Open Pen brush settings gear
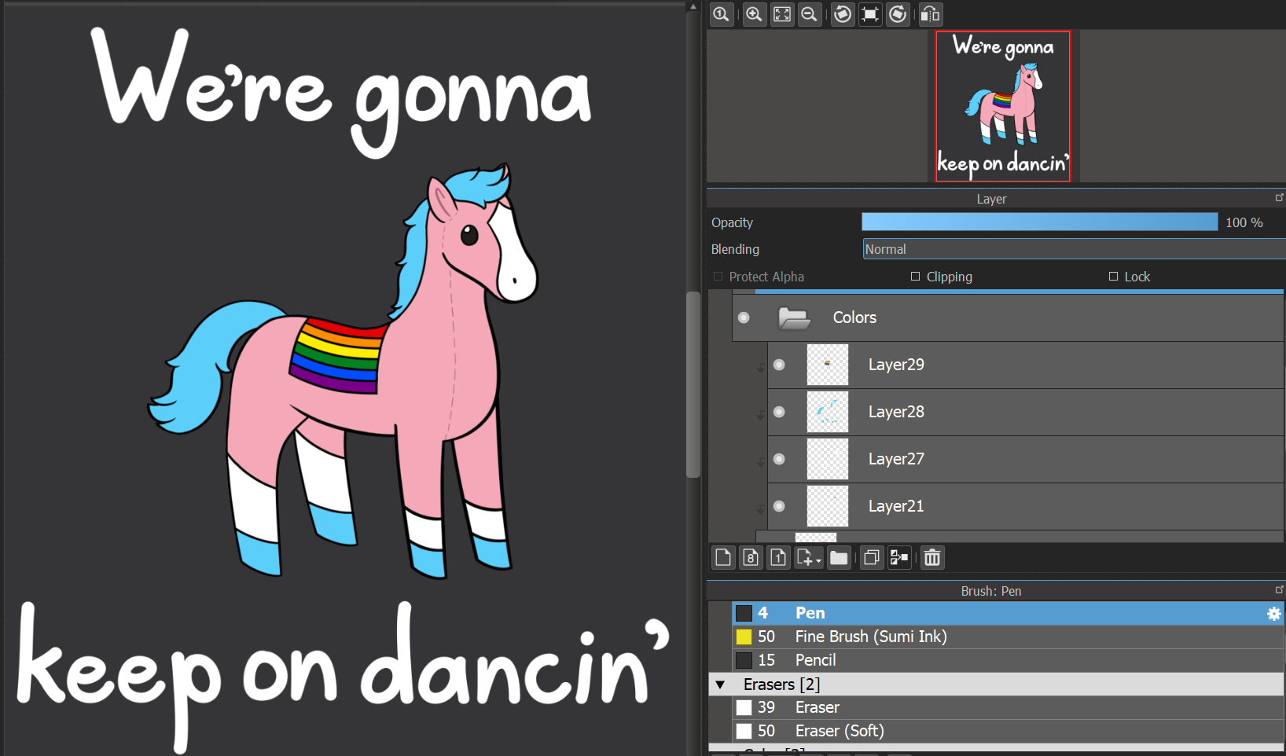Viewport: 1286px width, 756px height. click(1273, 614)
